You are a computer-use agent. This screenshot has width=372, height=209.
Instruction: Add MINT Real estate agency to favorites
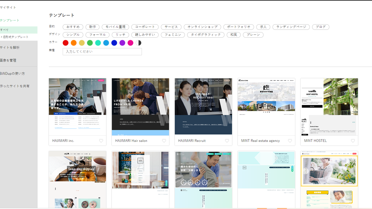(290, 141)
